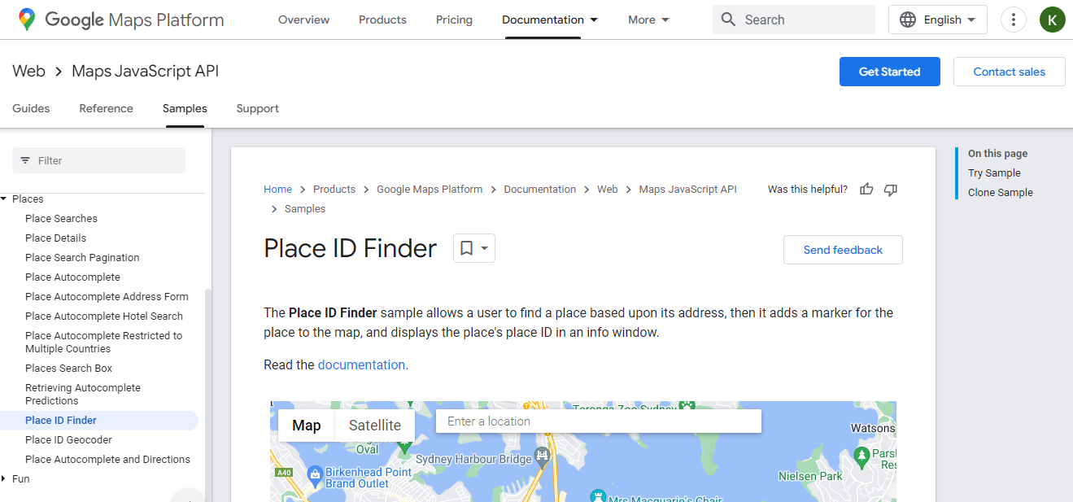
Task: Click the Maps JavaScript API breadcrumb
Action: tap(688, 189)
